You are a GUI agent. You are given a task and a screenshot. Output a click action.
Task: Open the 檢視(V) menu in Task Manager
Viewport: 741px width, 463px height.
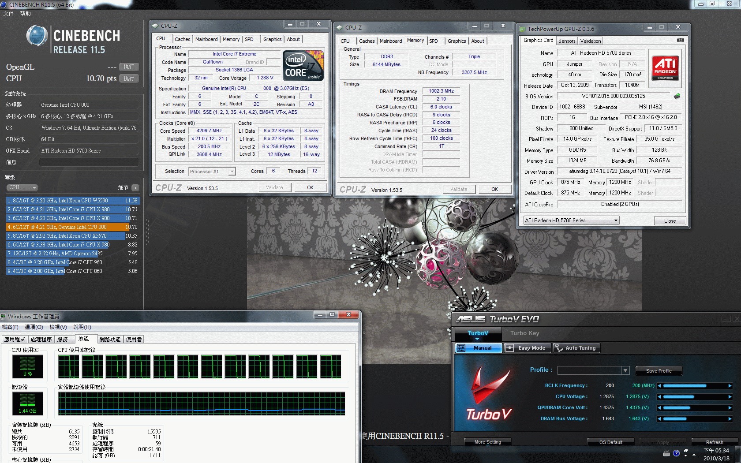tap(58, 327)
